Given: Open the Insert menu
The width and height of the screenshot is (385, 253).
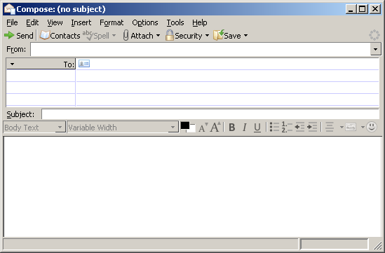Looking at the screenshot, I should click(81, 22).
